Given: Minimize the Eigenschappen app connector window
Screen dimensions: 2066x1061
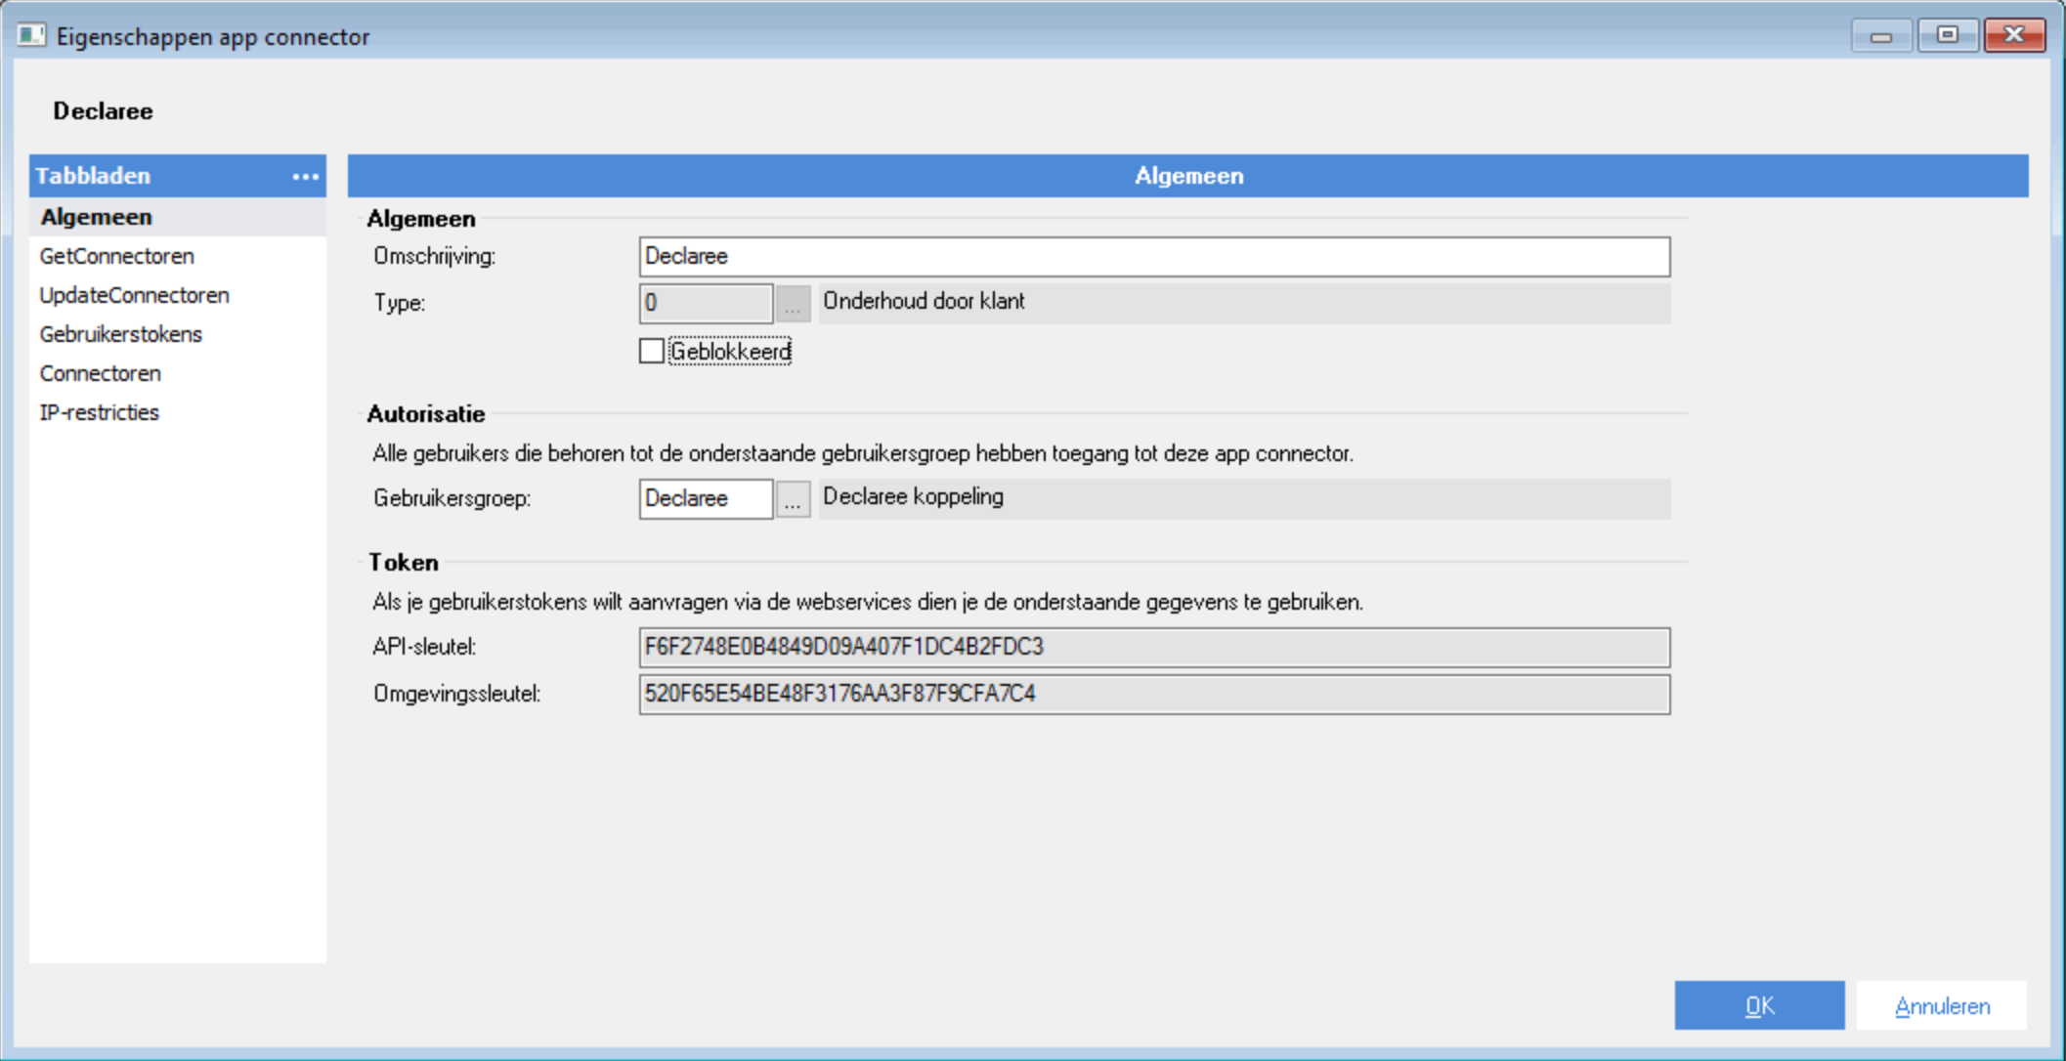Looking at the screenshot, I should point(1880,36).
